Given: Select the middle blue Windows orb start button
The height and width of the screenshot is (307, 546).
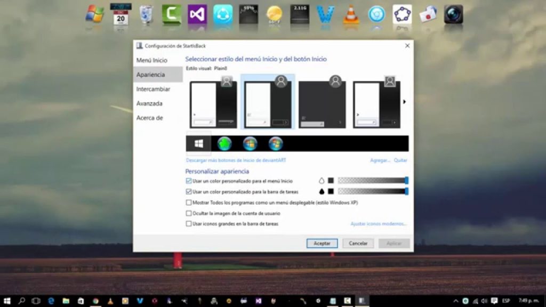Looking at the screenshot, I should click(250, 143).
